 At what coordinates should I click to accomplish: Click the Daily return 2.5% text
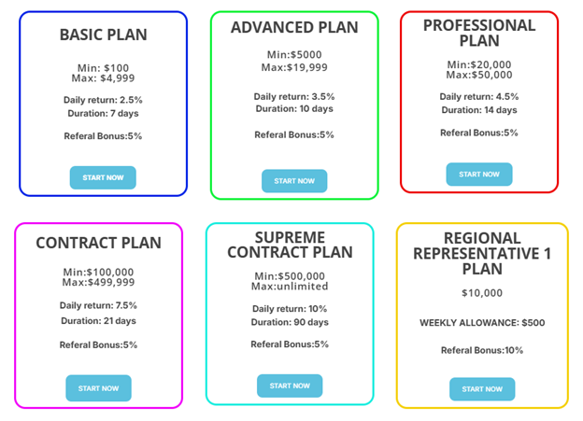tap(103, 100)
